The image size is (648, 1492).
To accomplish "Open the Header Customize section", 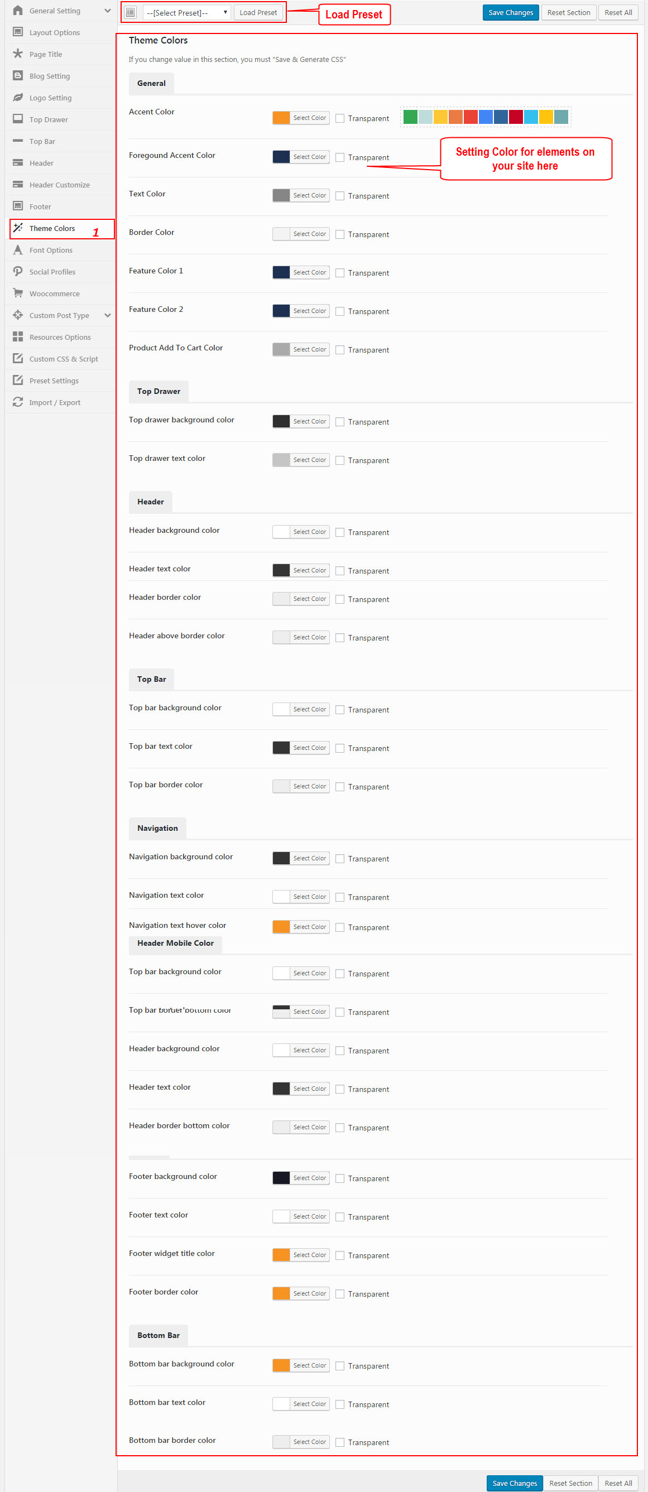I will (x=60, y=185).
